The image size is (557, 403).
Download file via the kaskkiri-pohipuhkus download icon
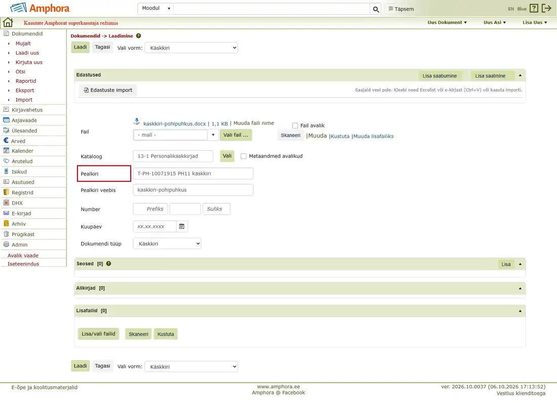pos(137,122)
